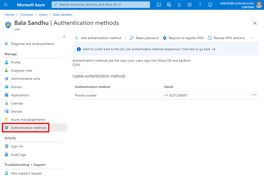The width and height of the screenshot is (264, 180).
Task: Select Require re-register MFA
Action: click(x=183, y=38)
